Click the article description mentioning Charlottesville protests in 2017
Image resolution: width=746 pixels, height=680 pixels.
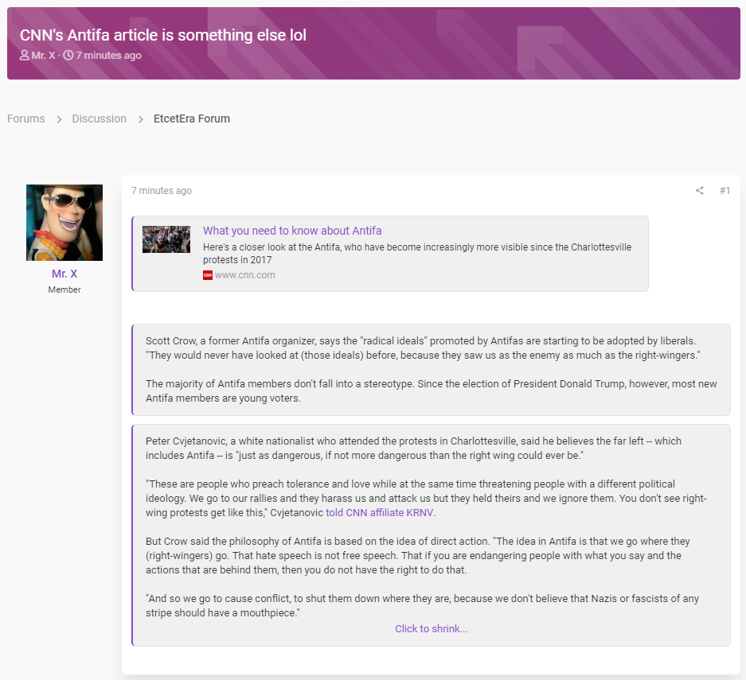pyautogui.click(x=417, y=253)
